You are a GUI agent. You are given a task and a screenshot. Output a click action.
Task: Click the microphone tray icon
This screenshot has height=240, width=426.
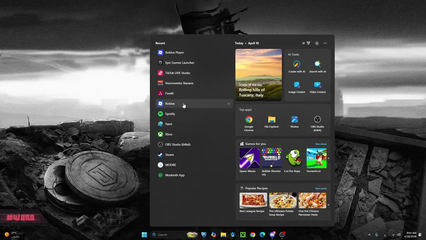click(377, 235)
